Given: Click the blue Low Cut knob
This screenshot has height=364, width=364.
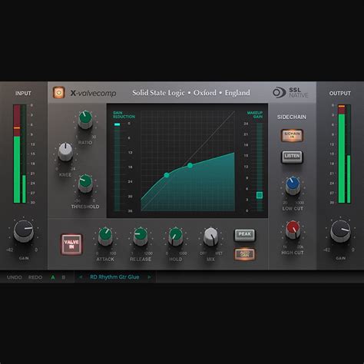Looking at the screenshot, I should pyautogui.click(x=293, y=186).
